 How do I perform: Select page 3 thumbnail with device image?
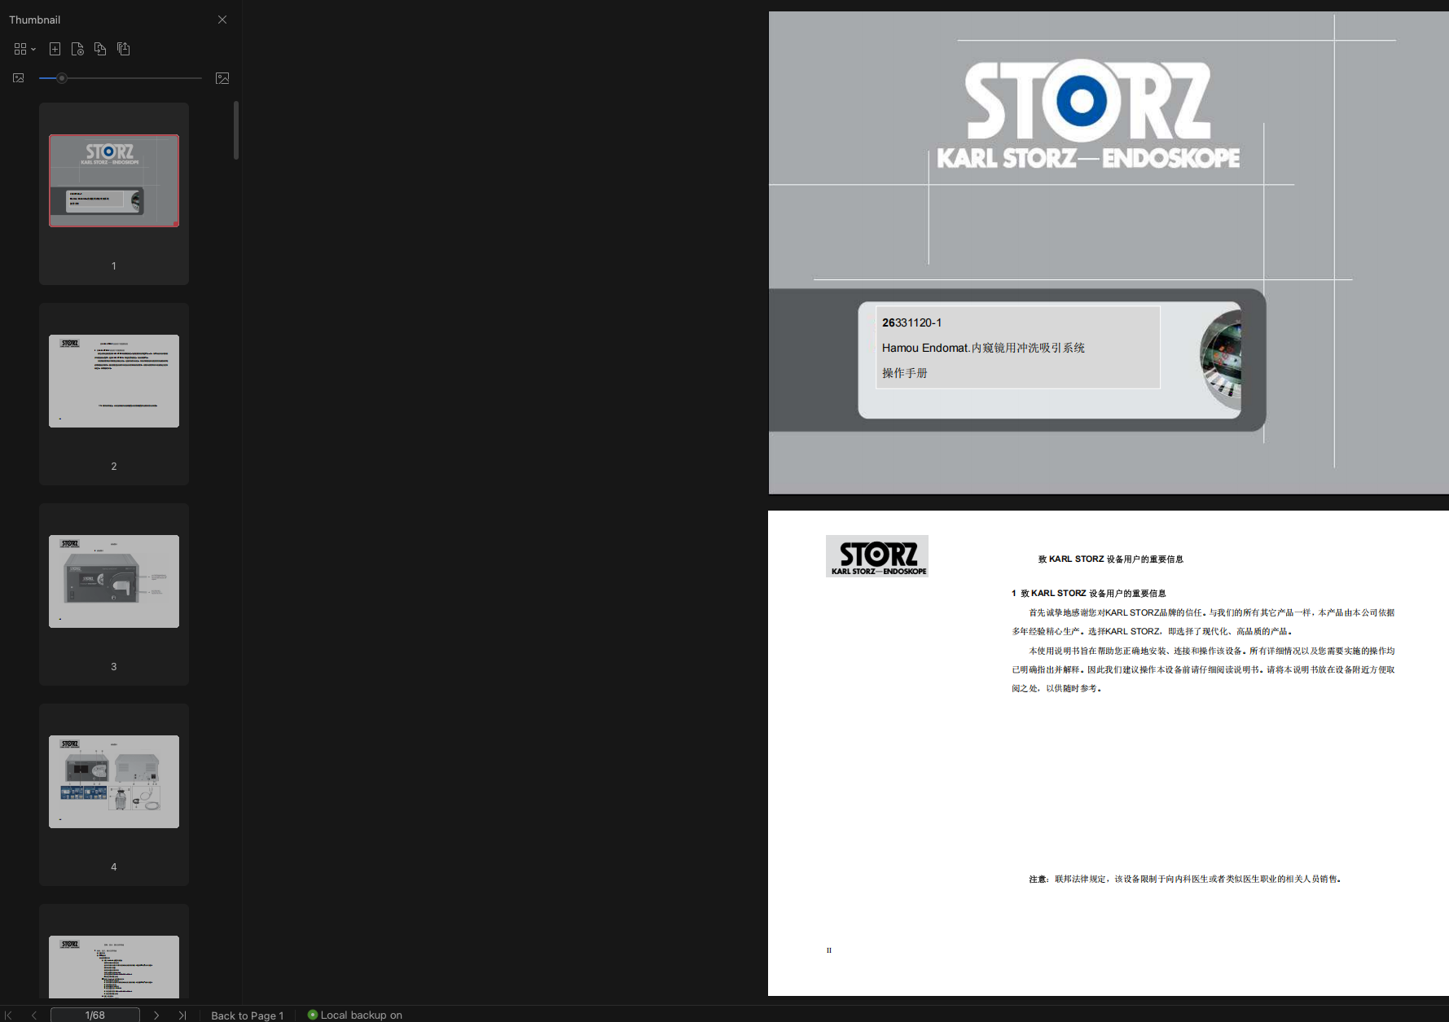pos(114,581)
